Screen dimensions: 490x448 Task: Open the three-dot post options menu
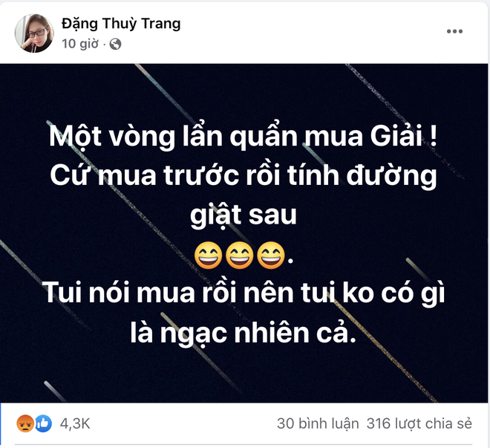[x=454, y=31]
